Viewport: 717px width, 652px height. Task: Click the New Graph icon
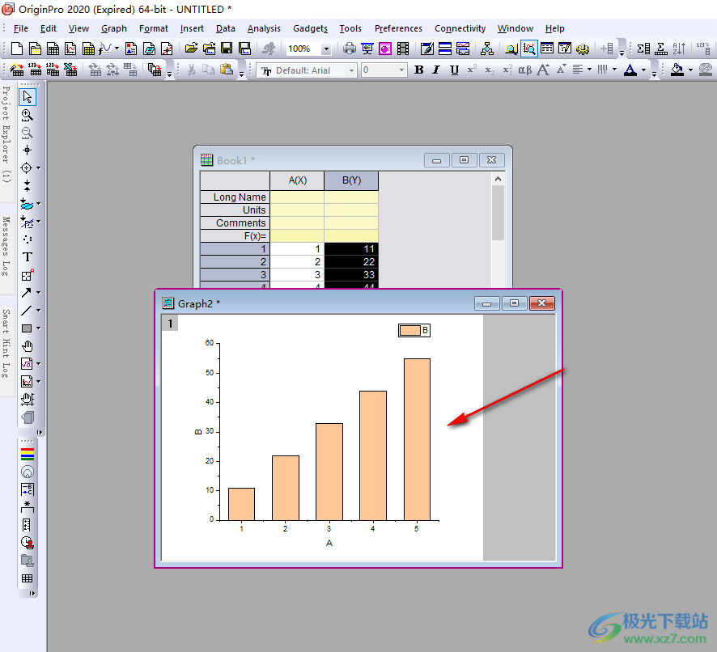pos(71,49)
